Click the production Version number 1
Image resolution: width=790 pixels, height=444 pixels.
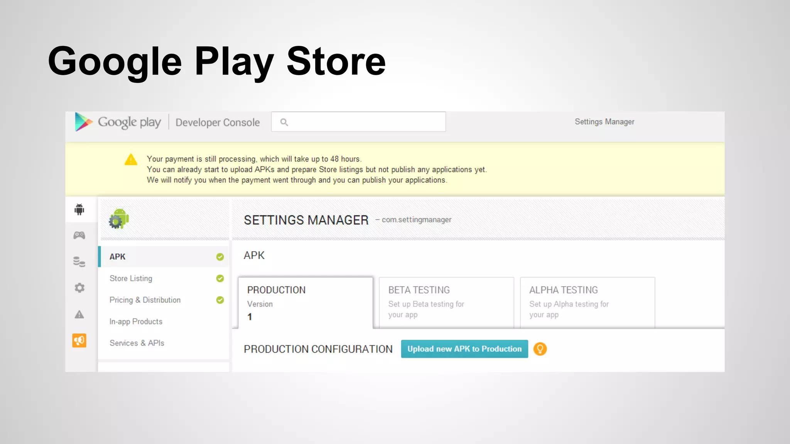[250, 317]
